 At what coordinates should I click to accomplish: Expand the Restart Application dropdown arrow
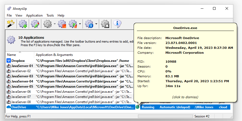(x=80, y=24)
